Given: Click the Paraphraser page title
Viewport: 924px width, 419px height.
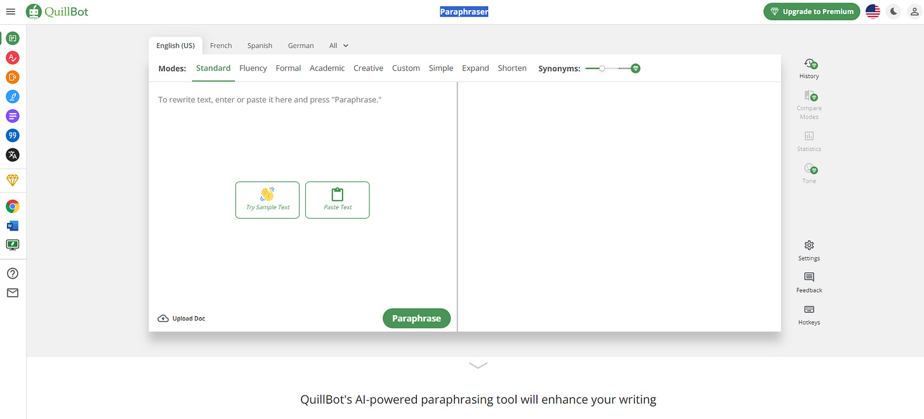Looking at the screenshot, I should 465,11.
